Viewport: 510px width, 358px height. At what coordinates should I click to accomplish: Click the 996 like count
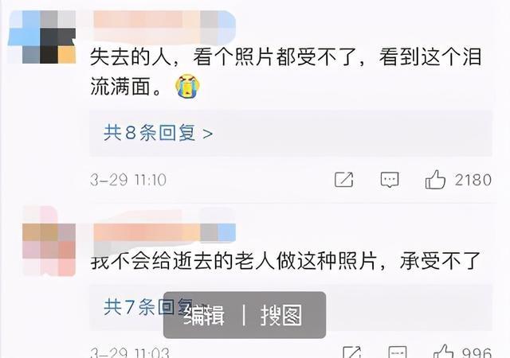[477, 352]
